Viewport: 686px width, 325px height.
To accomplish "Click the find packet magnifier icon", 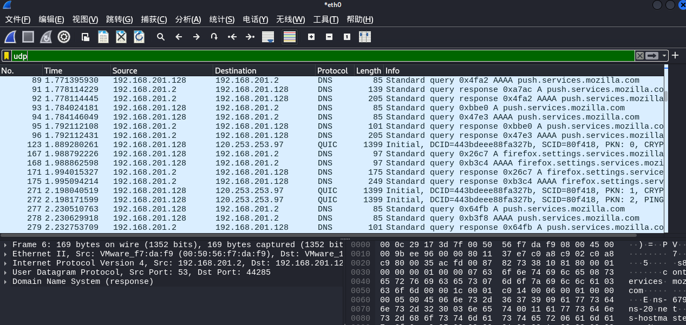I will (x=161, y=37).
